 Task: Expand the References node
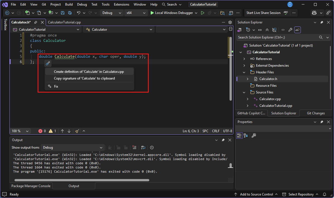click(x=244, y=59)
